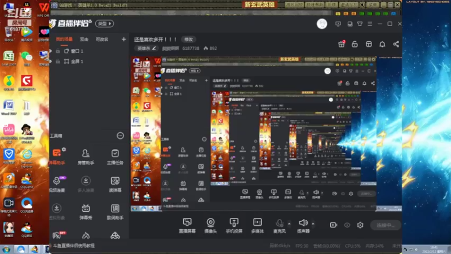Open the 主播任务 tool
The height and width of the screenshot is (254, 451).
[115, 157]
